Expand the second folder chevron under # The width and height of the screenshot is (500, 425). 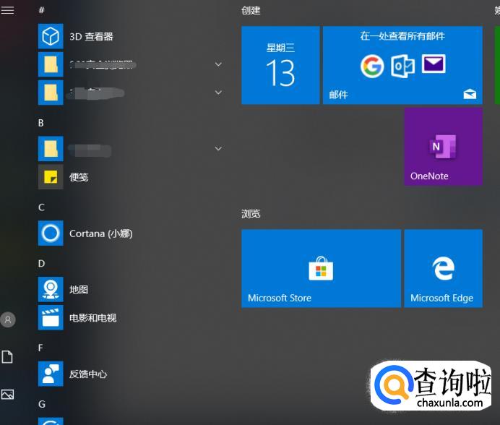click(218, 93)
